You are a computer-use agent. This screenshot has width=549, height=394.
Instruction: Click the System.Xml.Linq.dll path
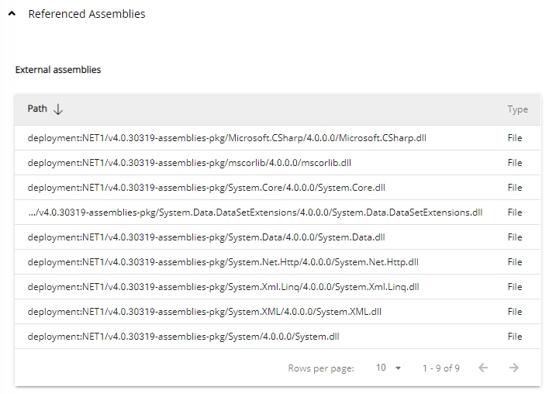click(223, 287)
